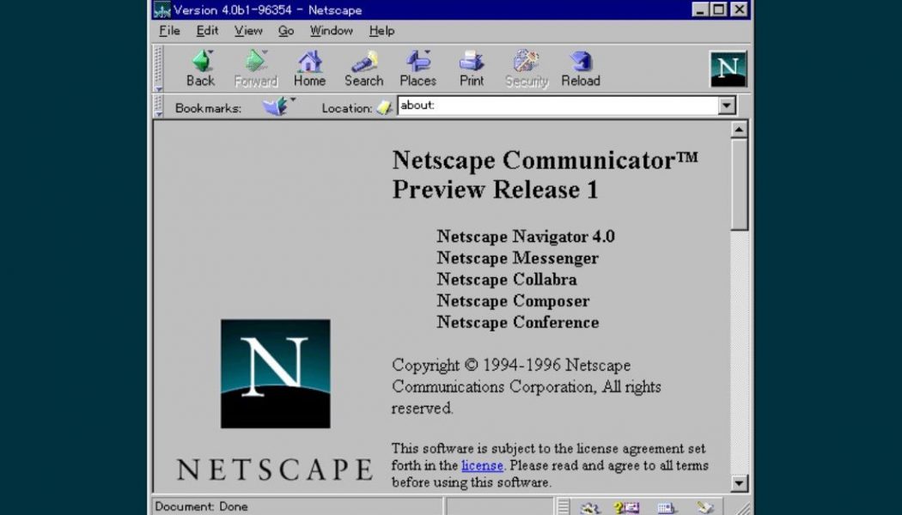Viewport: 902px width, 515px height.
Task: Collapse the location toolbar using its left handle
Action: [158, 106]
